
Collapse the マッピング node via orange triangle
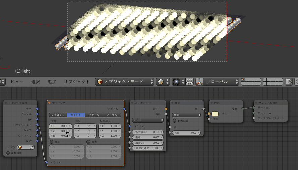(x=49, y=103)
